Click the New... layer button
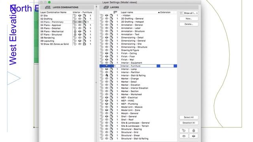 click(x=189, y=19)
